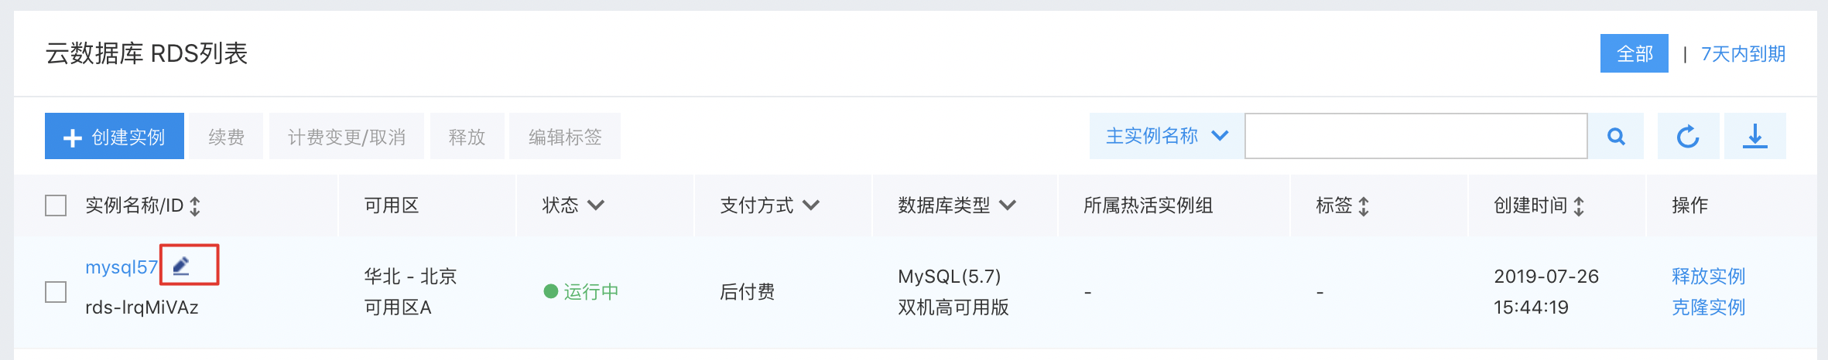Focus the instance name search field

tap(1416, 136)
